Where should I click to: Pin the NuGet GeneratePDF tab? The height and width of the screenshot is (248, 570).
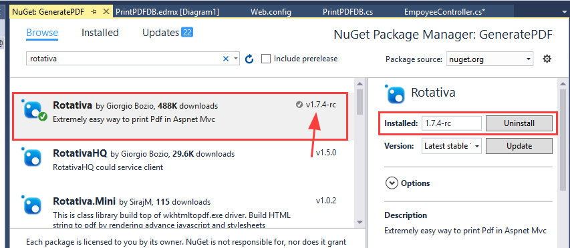(x=94, y=12)
